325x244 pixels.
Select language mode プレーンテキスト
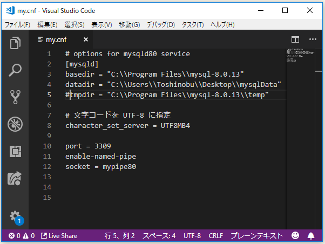(256, 236)
